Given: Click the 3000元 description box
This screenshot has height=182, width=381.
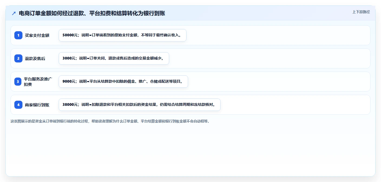Looking at the screenshot, I should 114,58.
